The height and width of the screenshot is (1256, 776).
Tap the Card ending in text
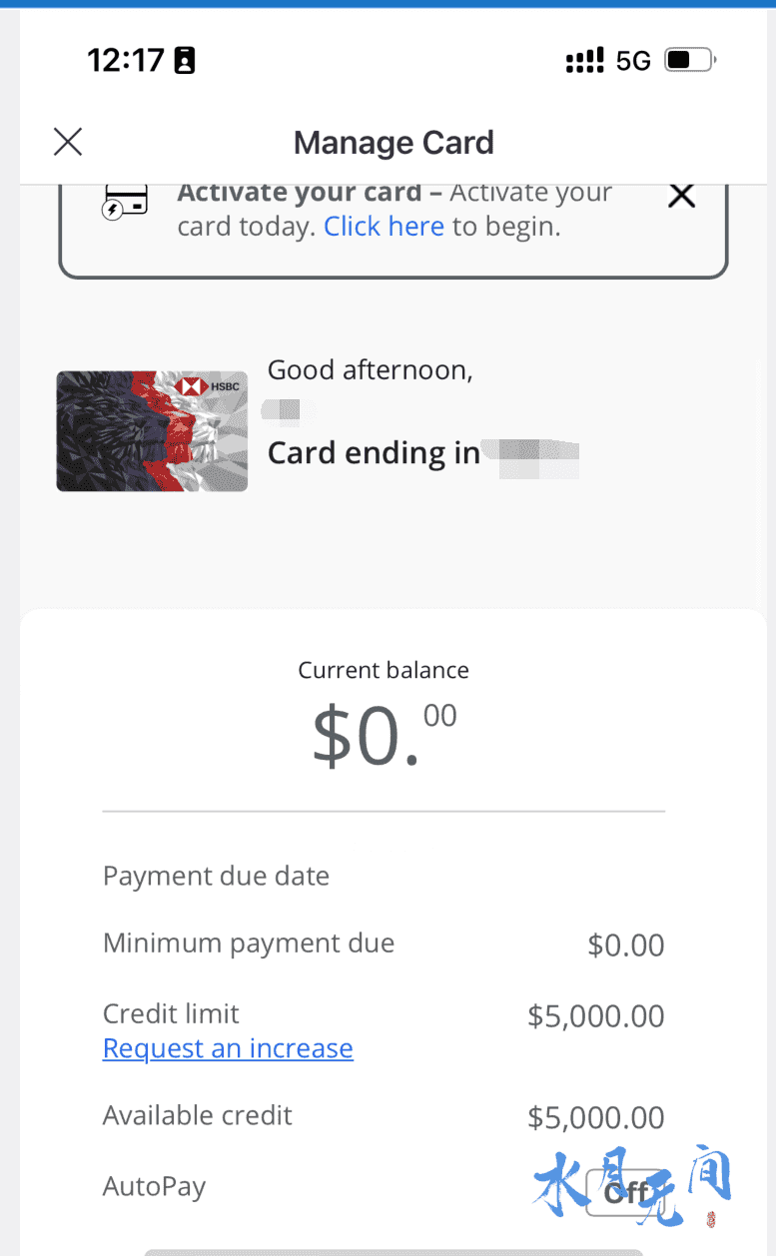point(374,453)
